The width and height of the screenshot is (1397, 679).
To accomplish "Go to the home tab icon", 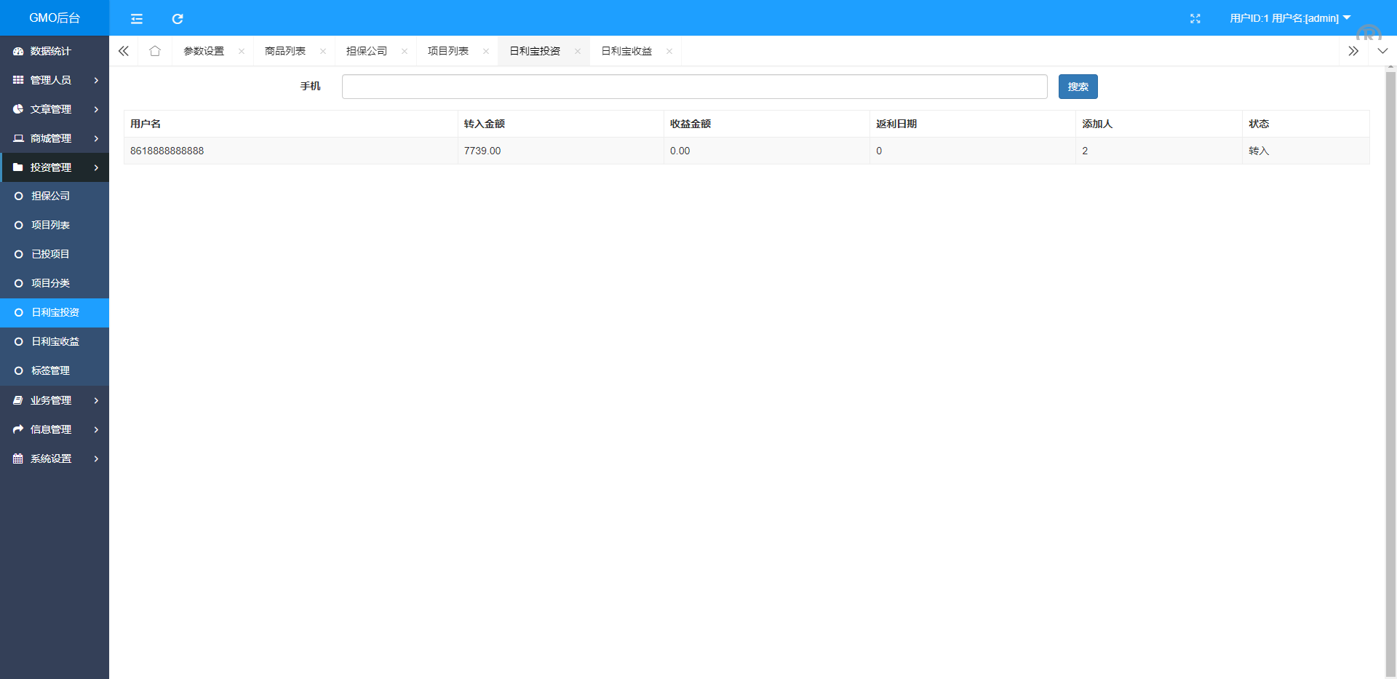I will pos(154,51).
